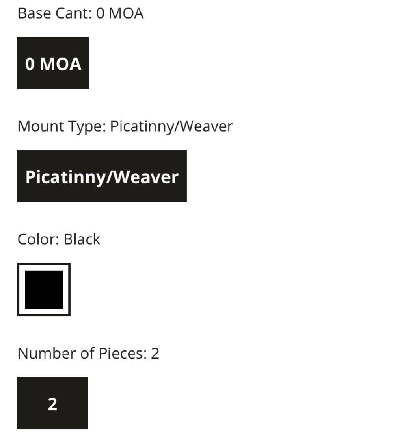This screenshot has width=393, height=439.
Task: Choose the Picatinny/Weaver mount type option
Action: pos(102,176)
